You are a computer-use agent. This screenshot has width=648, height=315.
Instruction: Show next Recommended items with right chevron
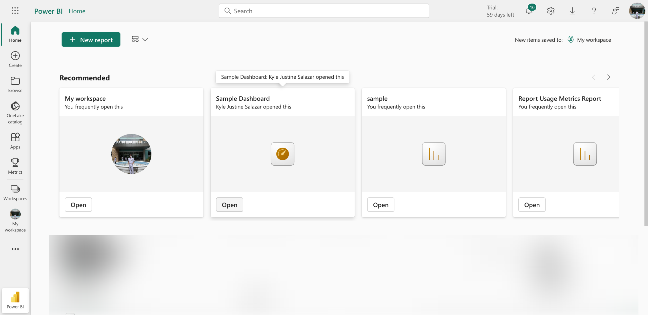tap(609, 77)
